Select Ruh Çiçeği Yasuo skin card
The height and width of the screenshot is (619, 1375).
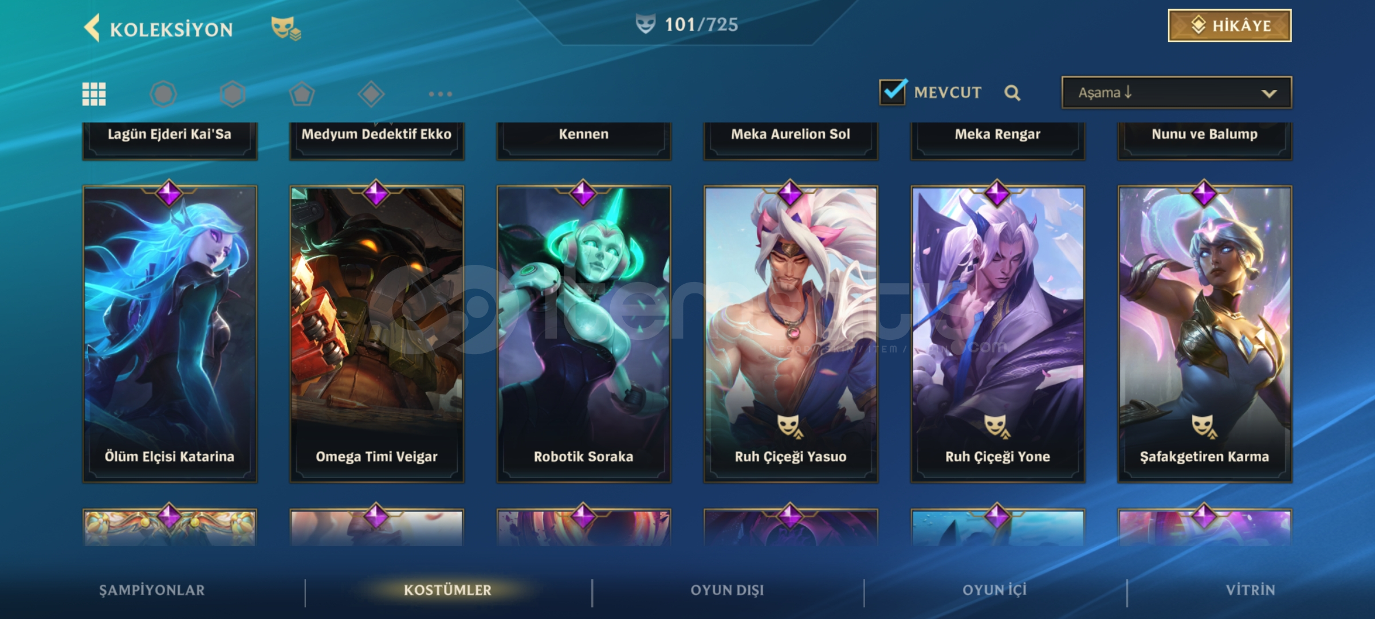(791, 334)
